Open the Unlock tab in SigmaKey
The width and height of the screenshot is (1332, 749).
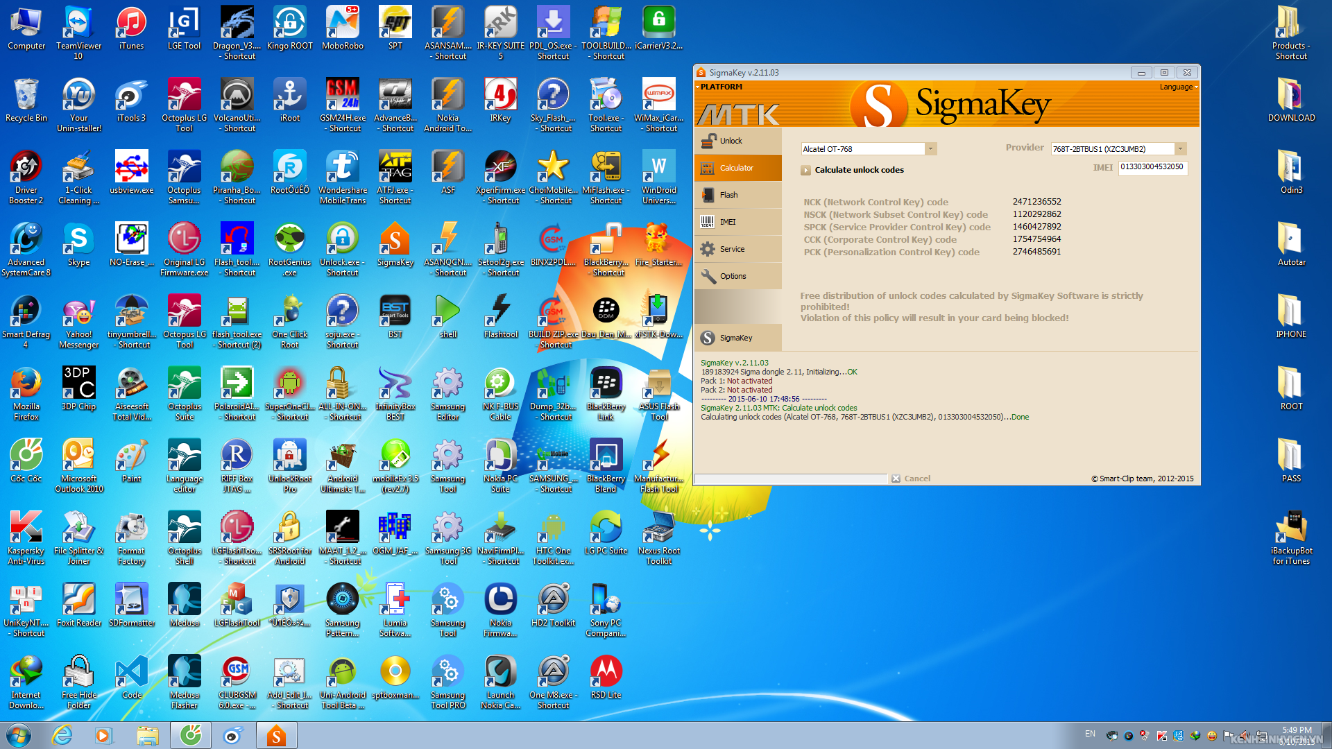(738, 141)
